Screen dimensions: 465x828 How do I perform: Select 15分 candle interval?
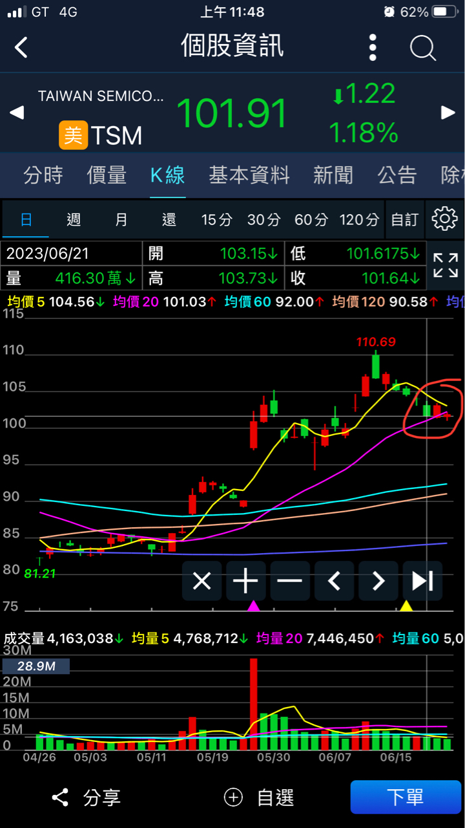pyautogui.click(x=216, y=219)
